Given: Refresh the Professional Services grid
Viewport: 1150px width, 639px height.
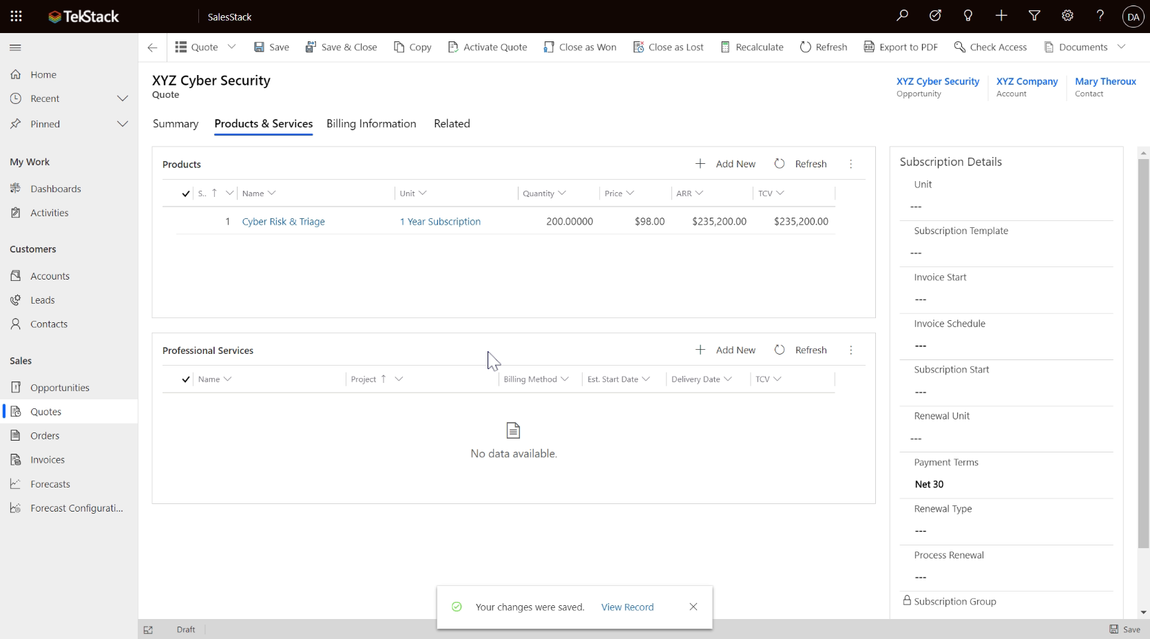Looking at the screenshot, I should point(800,350).
